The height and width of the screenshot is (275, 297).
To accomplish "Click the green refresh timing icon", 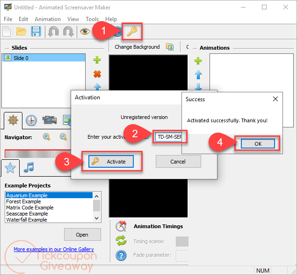I will (x=121, y=240).
